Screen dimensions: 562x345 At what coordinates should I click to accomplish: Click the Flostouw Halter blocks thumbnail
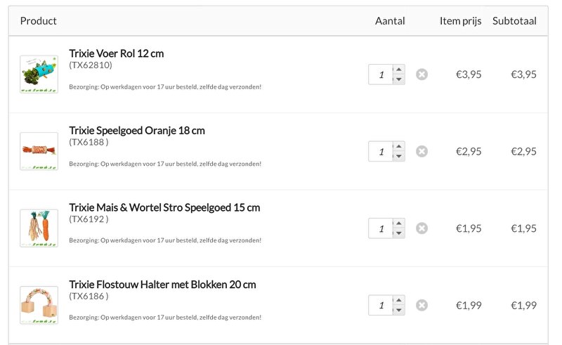[x=39, y=305]
